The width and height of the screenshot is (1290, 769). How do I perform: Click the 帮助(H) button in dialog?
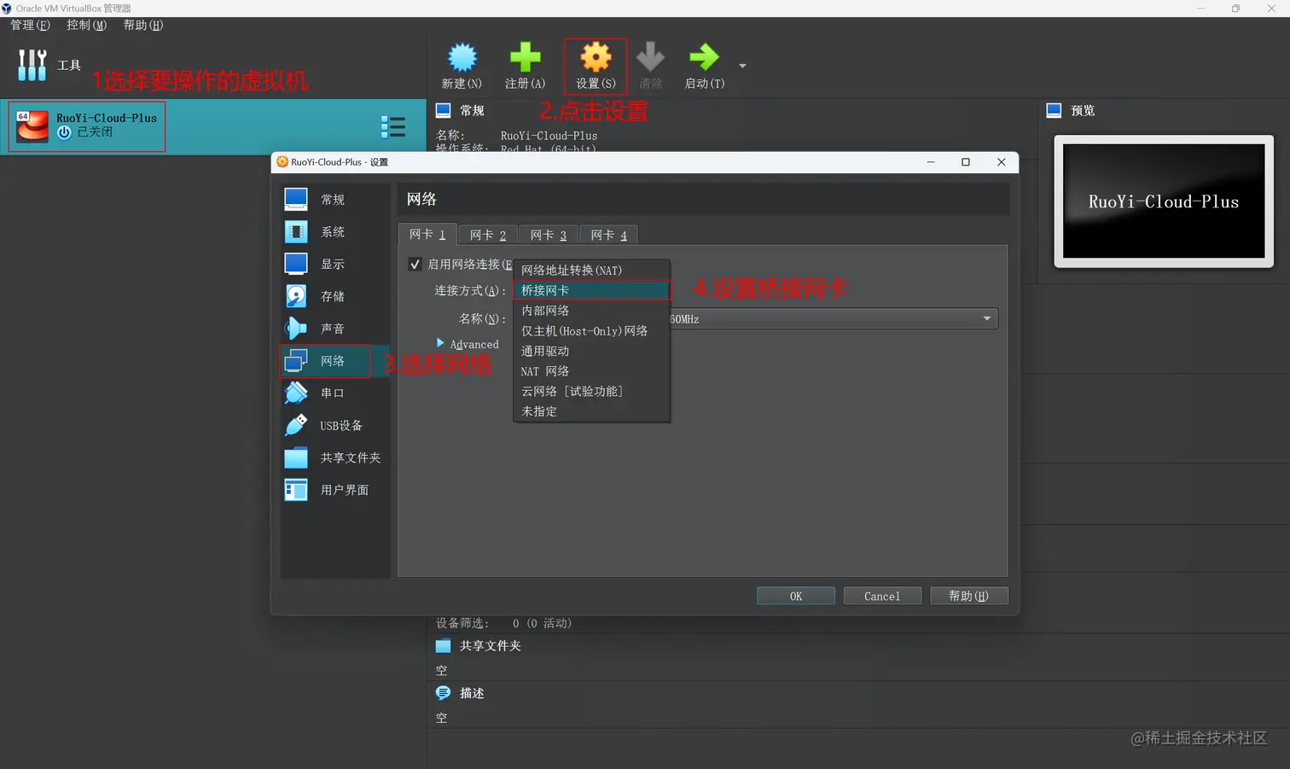pyautogui.click(x=969, y=596)
